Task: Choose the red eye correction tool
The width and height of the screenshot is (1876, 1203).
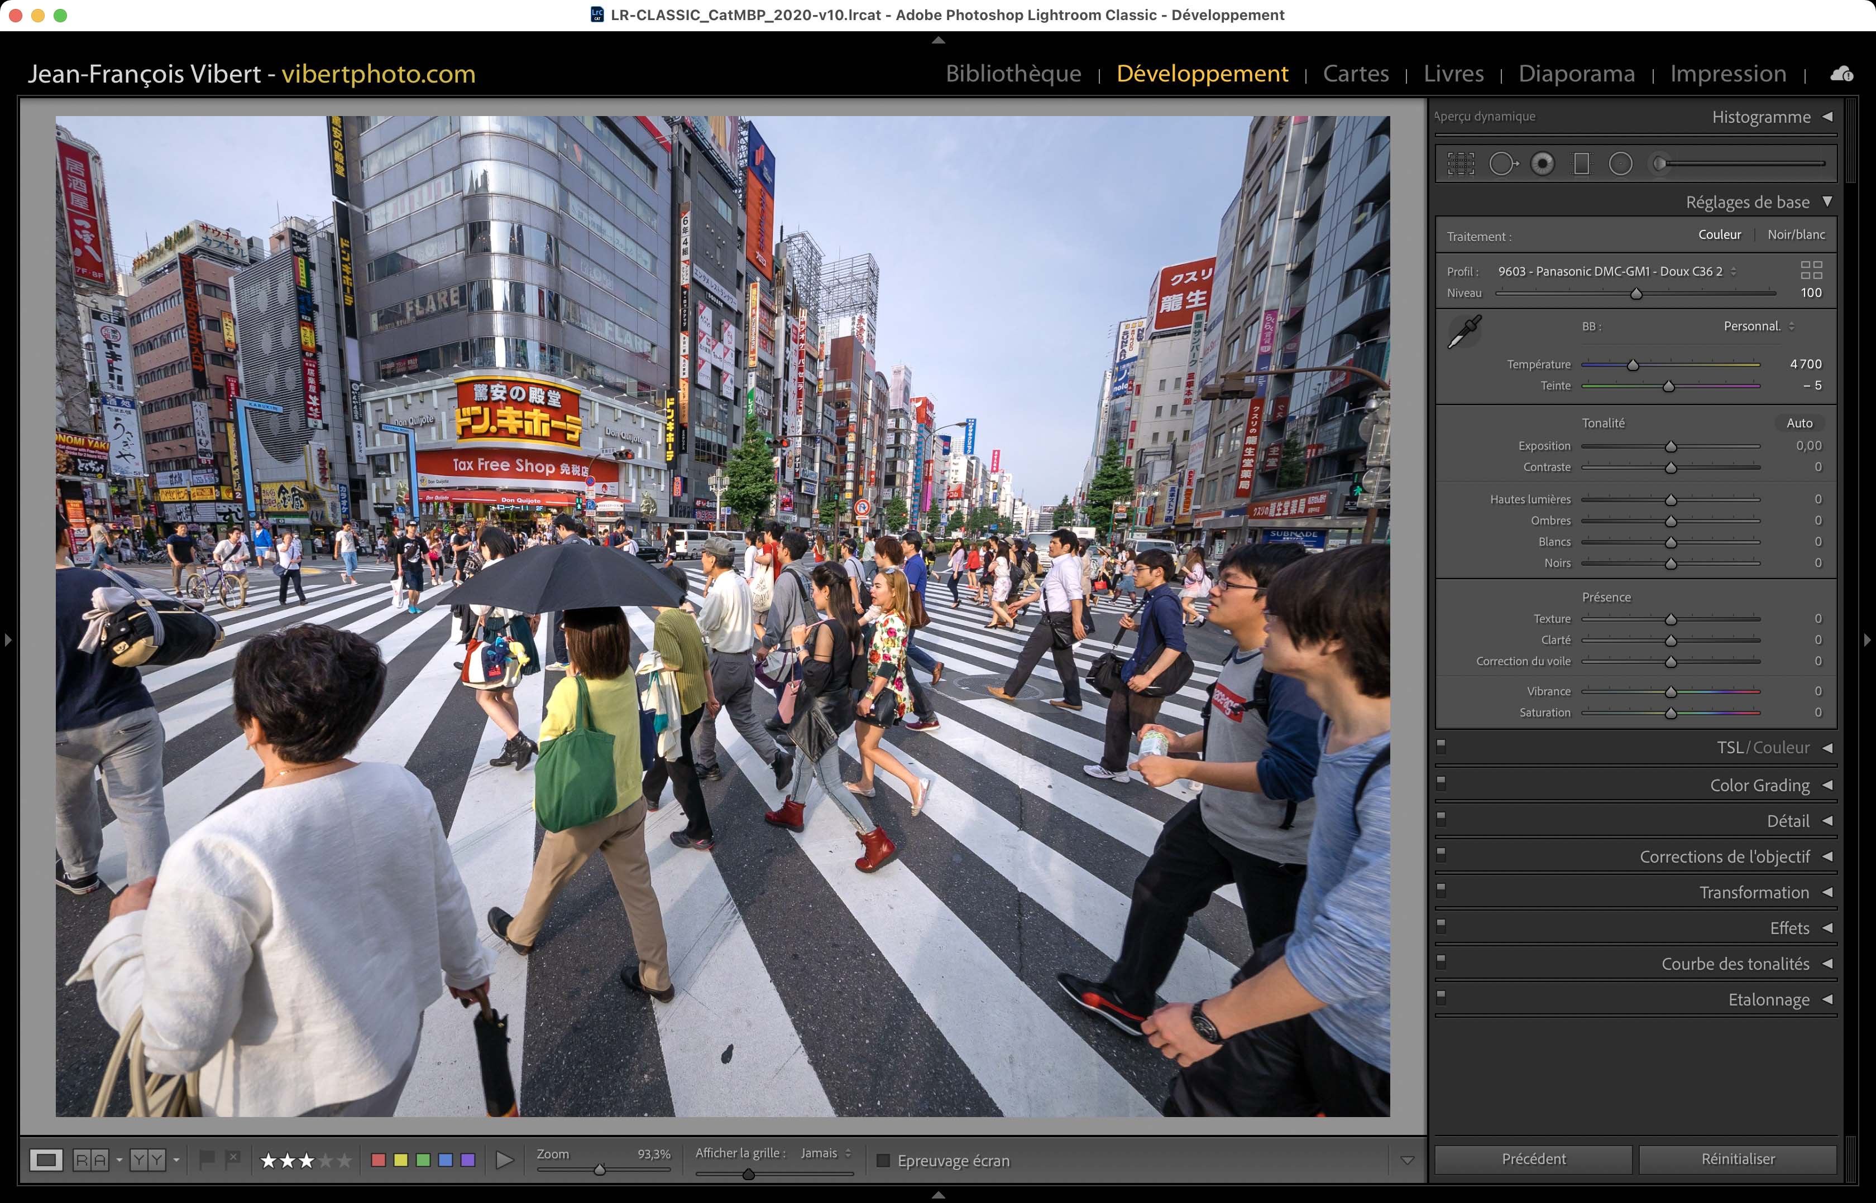Action: click(x=1542, y=164)
